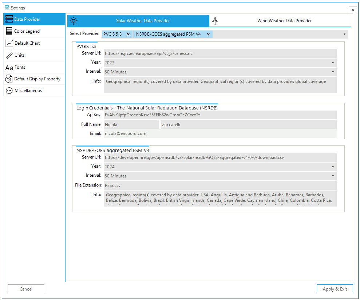The image size is (360, 300).
Task: Click the Data Provider server icon
Action: (x=9, y=19)
